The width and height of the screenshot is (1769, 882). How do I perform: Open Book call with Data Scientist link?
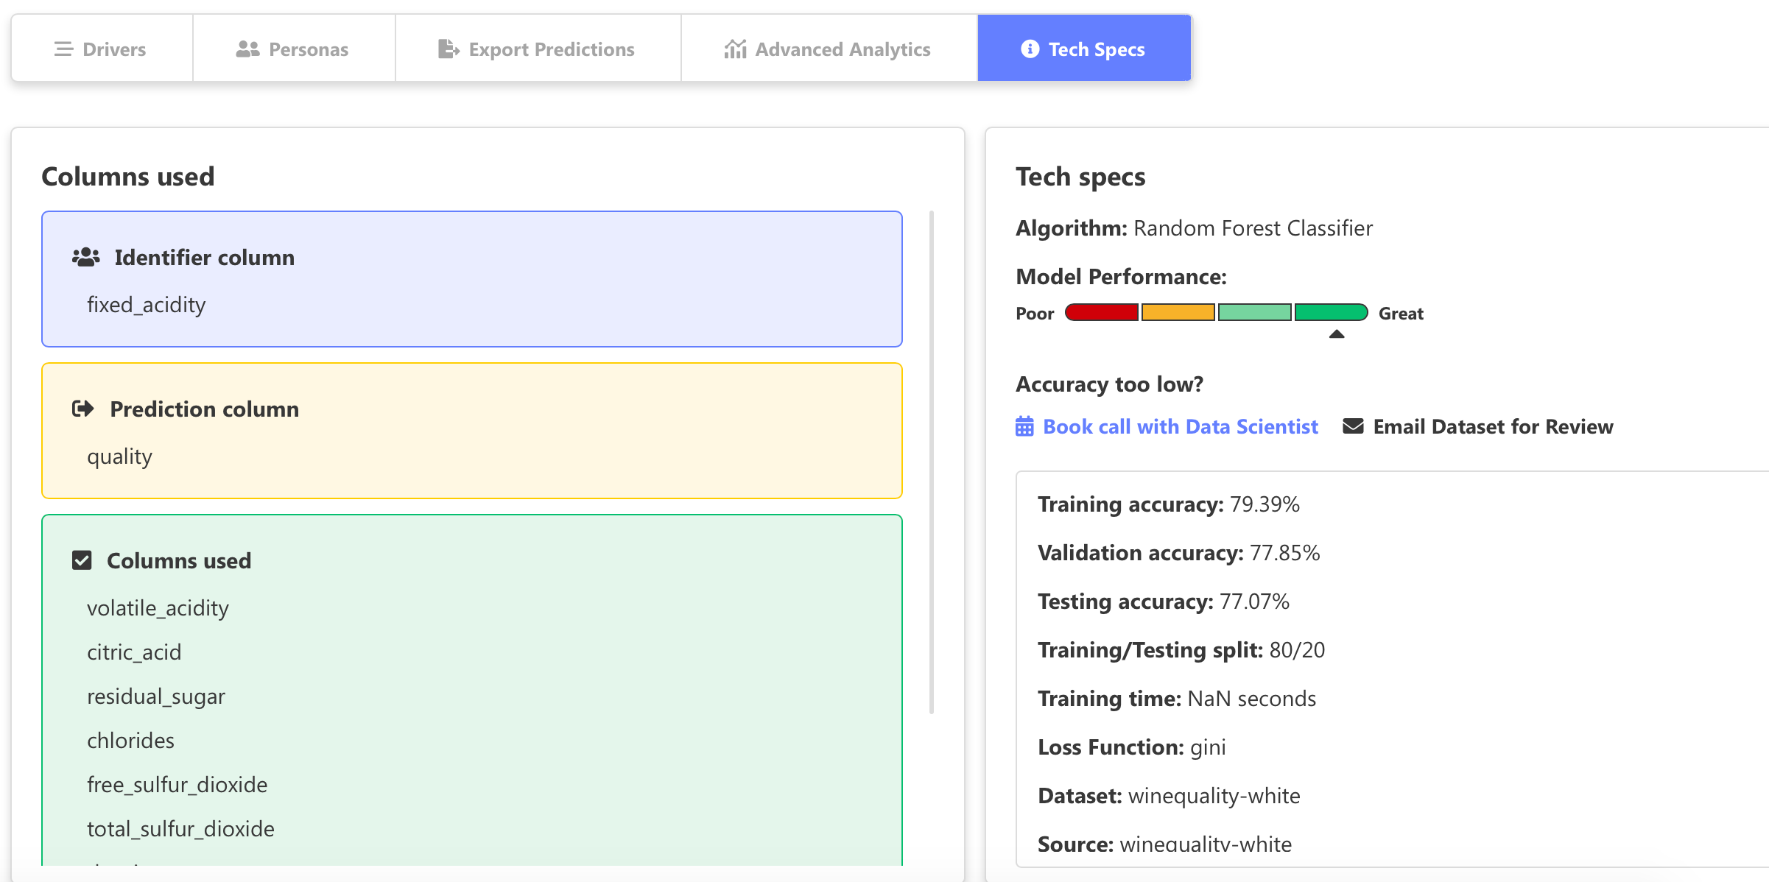(1180, 427)
